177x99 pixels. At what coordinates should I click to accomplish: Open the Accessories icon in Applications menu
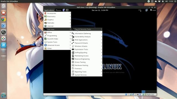[x=45, y=13]
